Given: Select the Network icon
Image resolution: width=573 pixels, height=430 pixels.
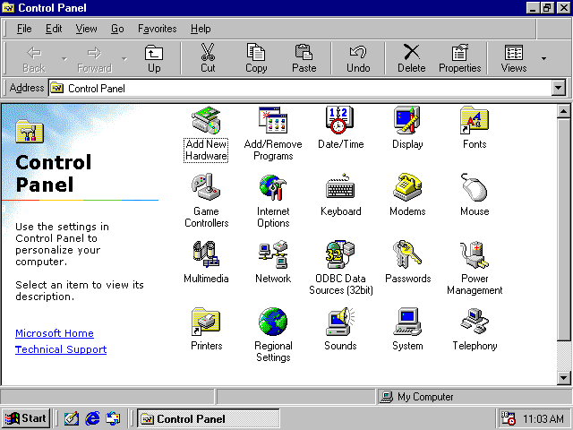Looking at the screenshot, I should coord(273,254).
